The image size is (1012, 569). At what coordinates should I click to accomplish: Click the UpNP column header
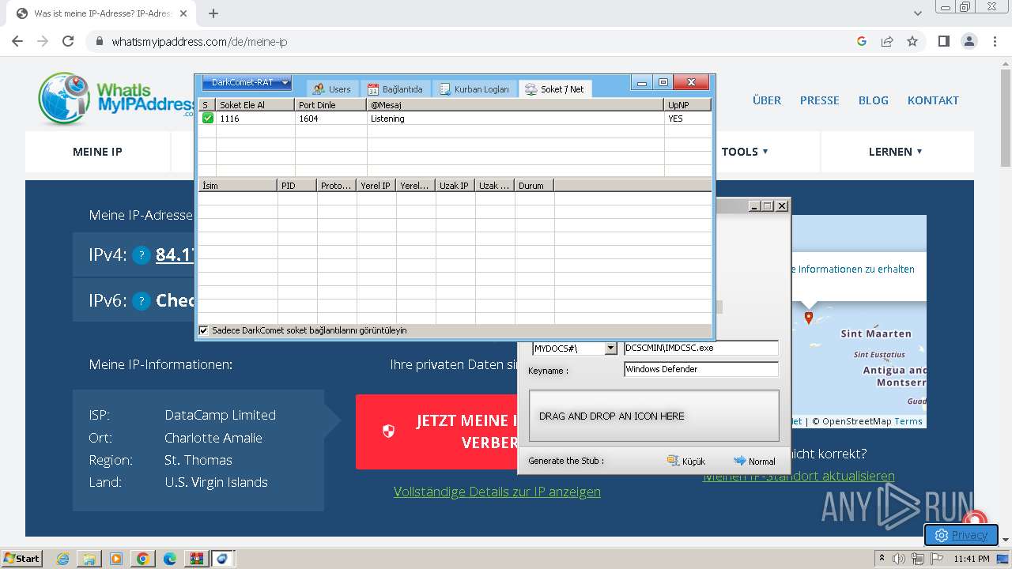(688, 104)
